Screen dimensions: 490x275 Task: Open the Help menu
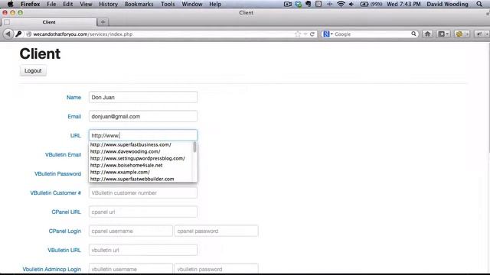pyautogui.click(x=215, y=4)
